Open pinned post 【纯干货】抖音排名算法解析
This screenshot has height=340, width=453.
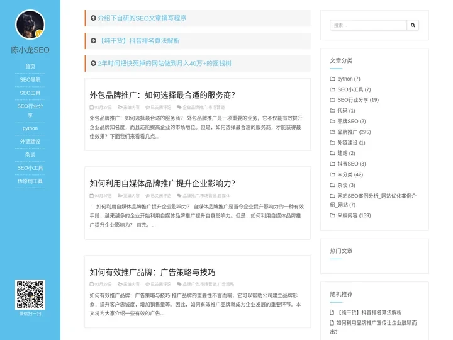pos(138,41)
